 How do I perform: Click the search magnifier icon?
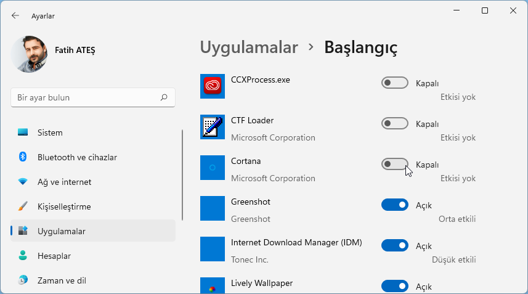click(x=164, y=97)
